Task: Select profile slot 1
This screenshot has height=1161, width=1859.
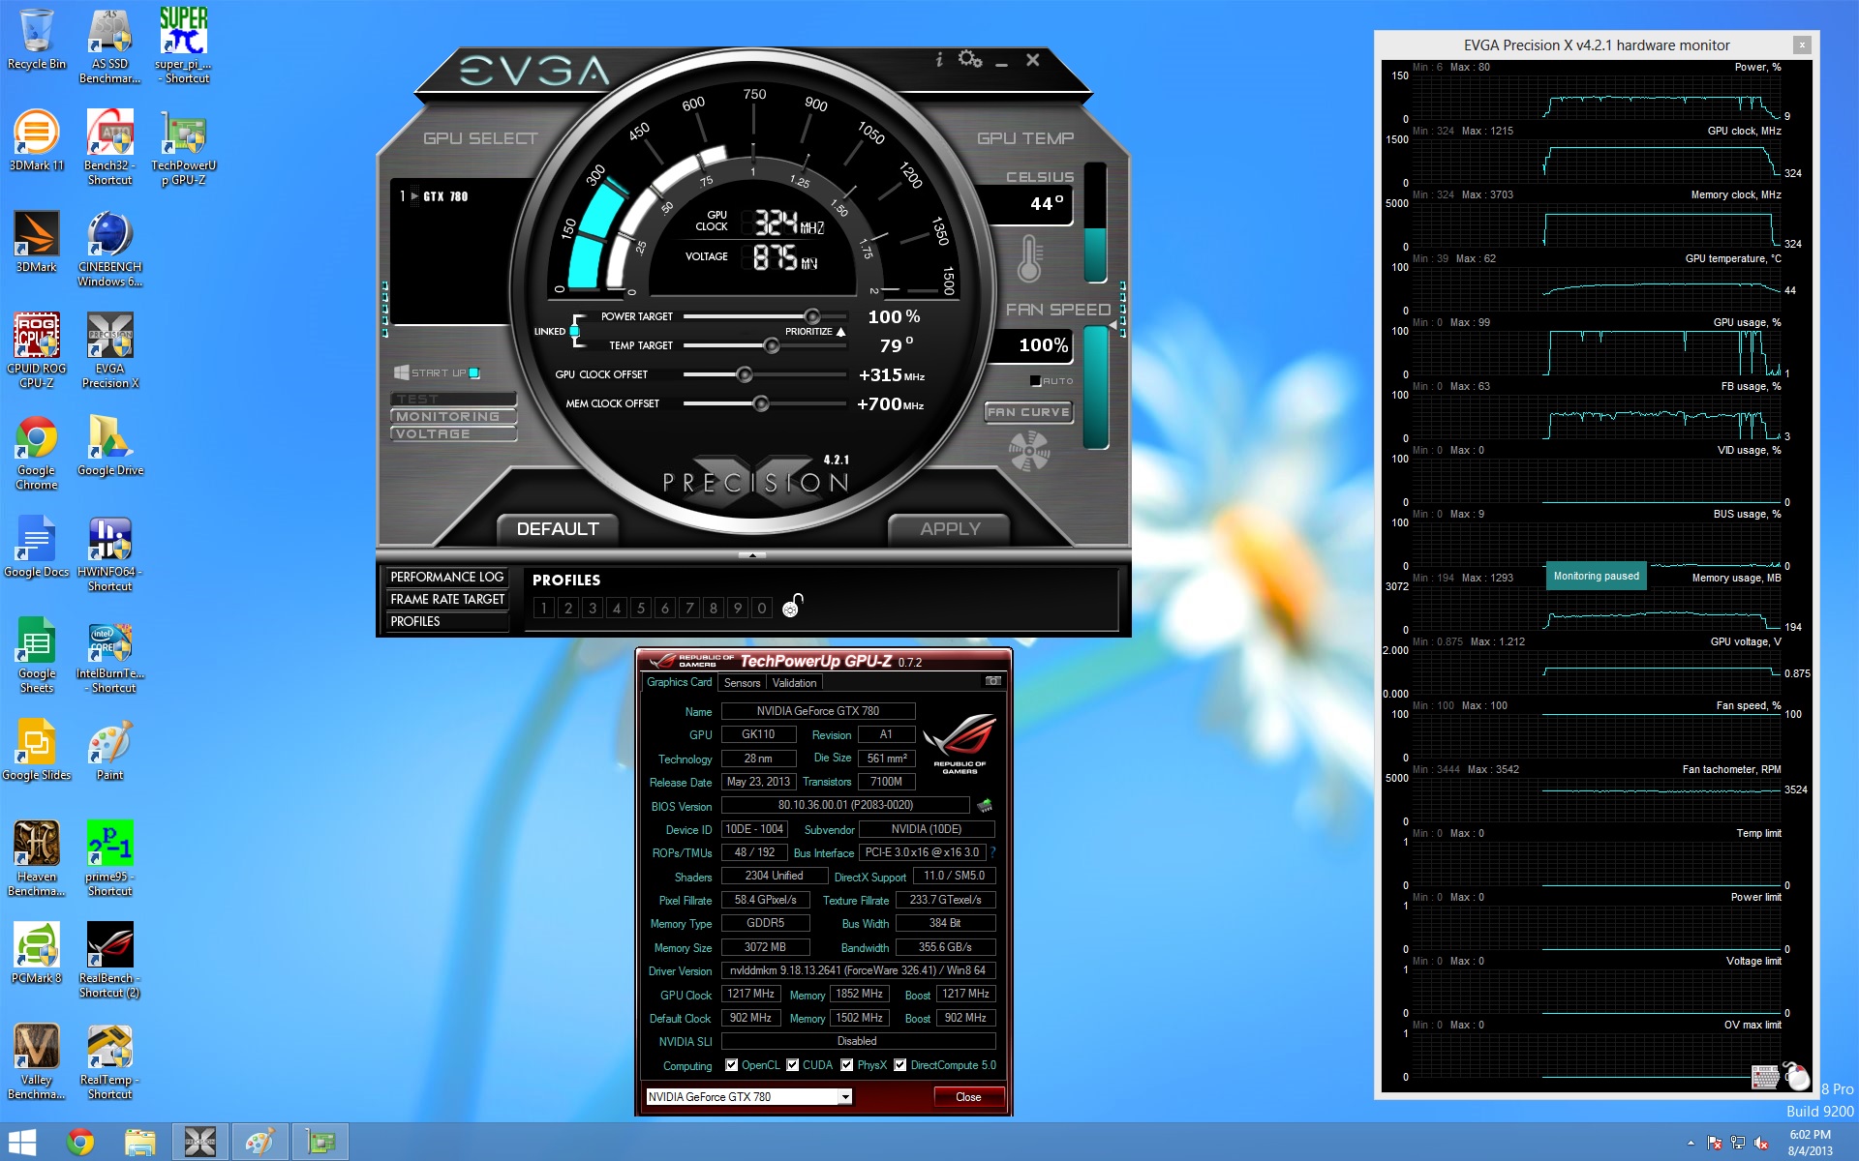Action: 544,608
